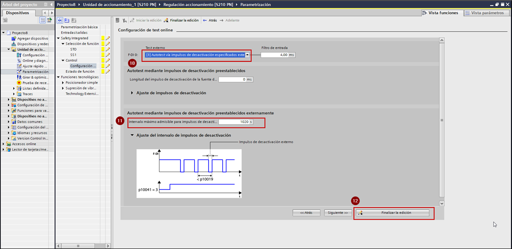
Task: Expand the Posicionador simple node
Action: pyautogui.click(x=63, y=83)
